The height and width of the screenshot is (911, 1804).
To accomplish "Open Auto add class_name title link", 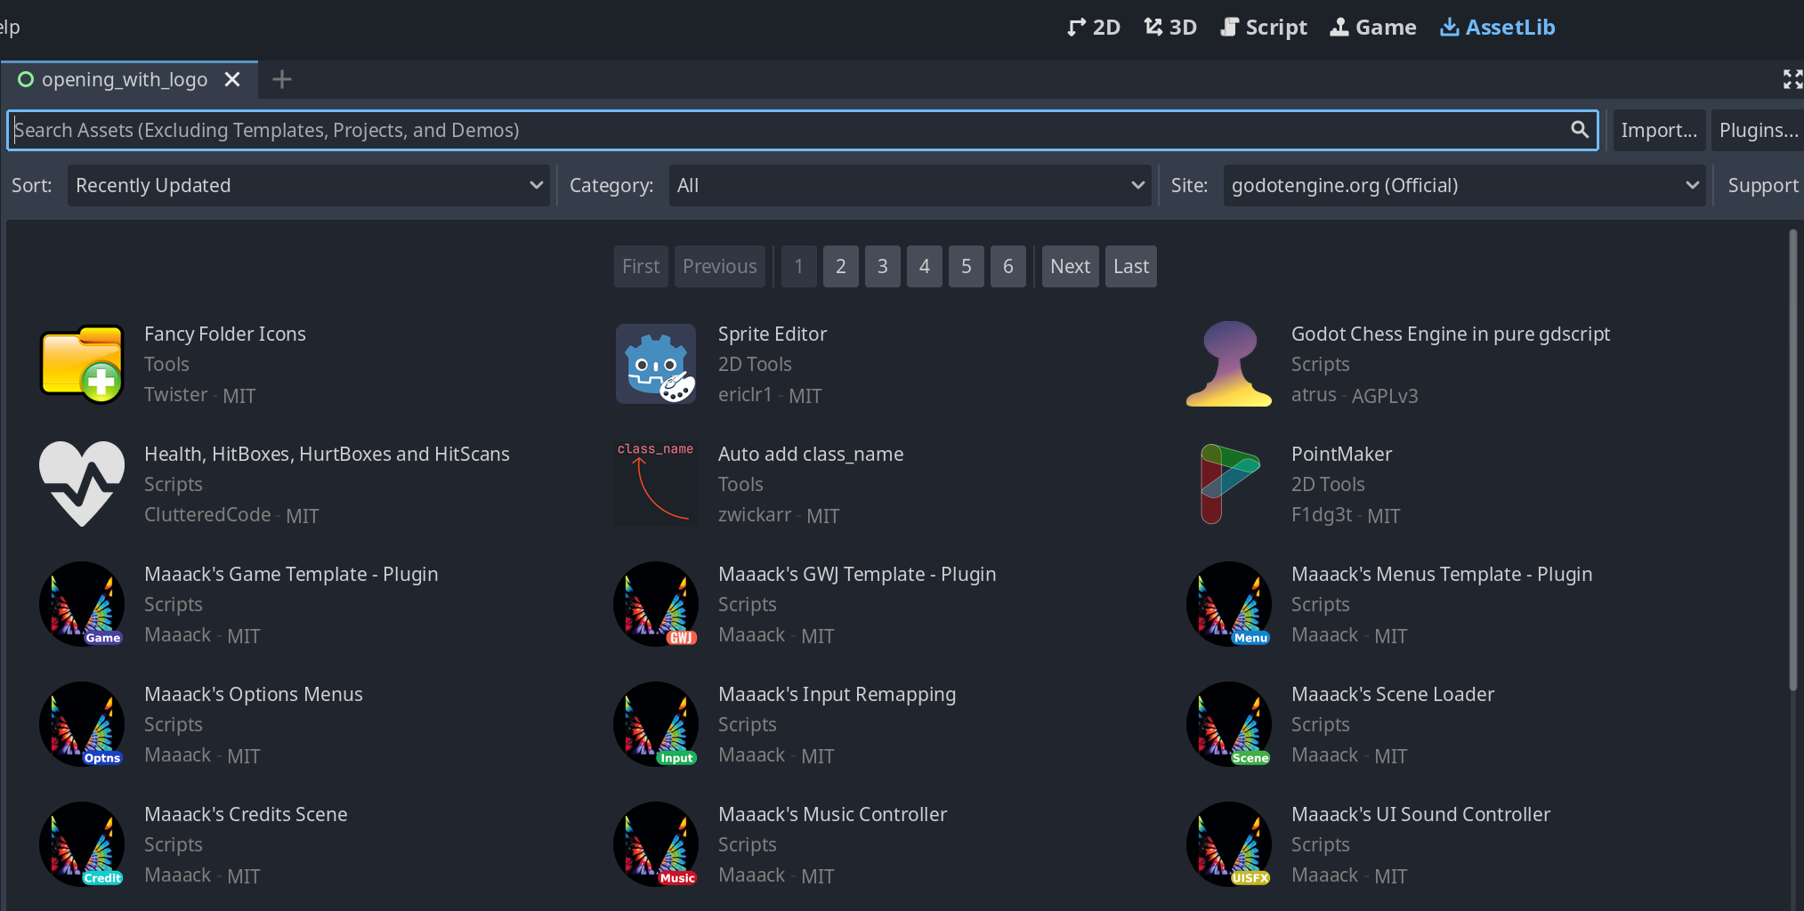I will point(811,455).
